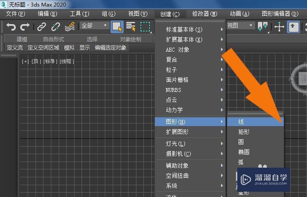This screenshot has height=197, width=307.
Task: Open the 组(G) menu
Action: click(109, 14)
